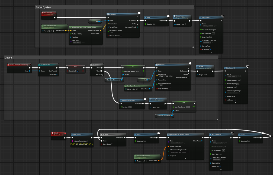
Task: Click the Movement Result pin on Patrol System AIMoveTo
Action: pos(137,27)
